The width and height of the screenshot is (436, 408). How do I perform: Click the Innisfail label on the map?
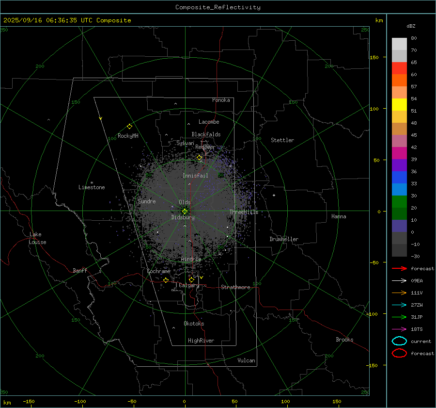[195, 176]
